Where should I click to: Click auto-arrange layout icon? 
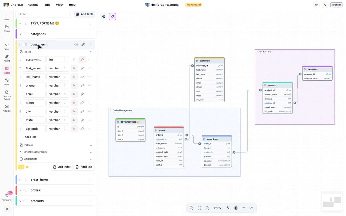pyautogui.click(x=236, y=208)
